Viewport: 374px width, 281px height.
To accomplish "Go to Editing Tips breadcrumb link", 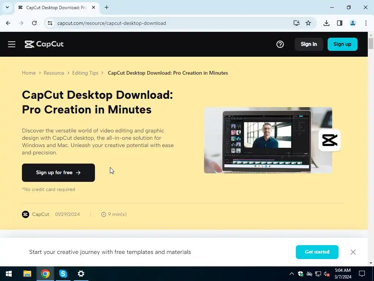I will tap(85, 73).
